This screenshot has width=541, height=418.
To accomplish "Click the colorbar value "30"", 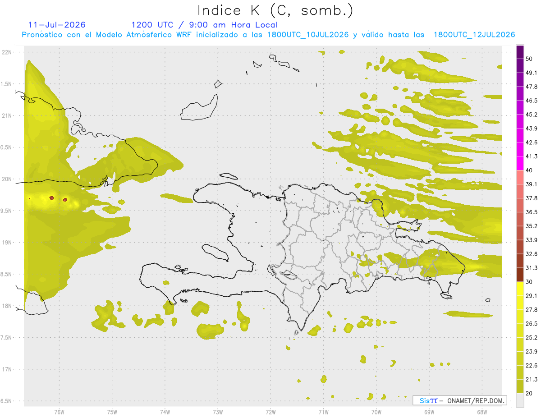I will pyautogui.click(x=529, y=282).
